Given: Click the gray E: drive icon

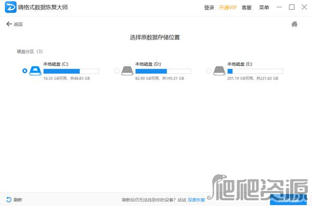Looking at the screenshot, I should click(219, 71).
